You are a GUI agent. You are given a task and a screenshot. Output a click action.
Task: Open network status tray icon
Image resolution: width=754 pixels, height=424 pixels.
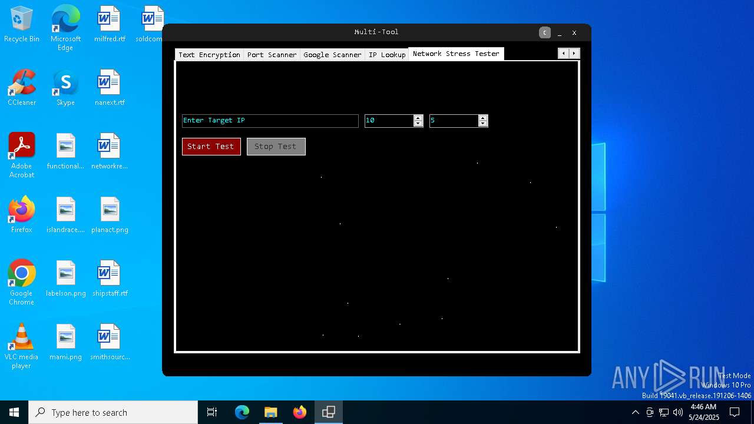click(x=664, y=412)
